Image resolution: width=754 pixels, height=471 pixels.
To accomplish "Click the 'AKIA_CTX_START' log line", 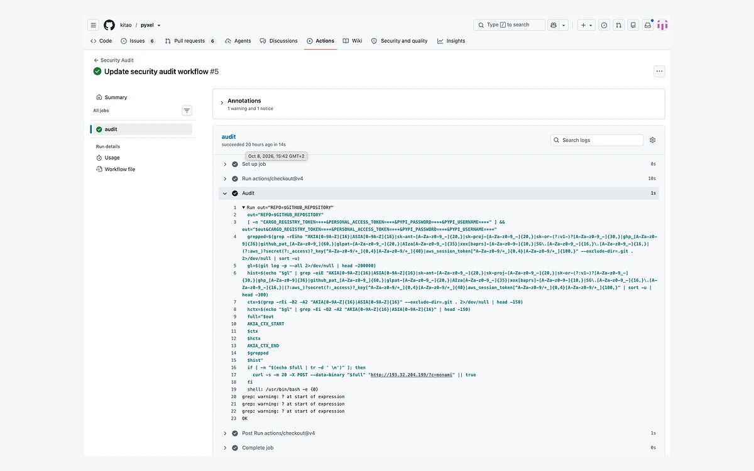I will click(266, 324).
